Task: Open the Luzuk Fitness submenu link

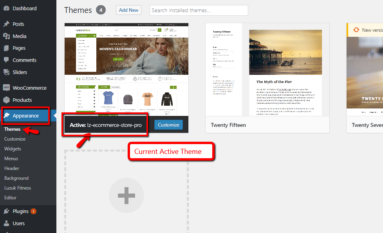Action: click(x=18, y=188)
